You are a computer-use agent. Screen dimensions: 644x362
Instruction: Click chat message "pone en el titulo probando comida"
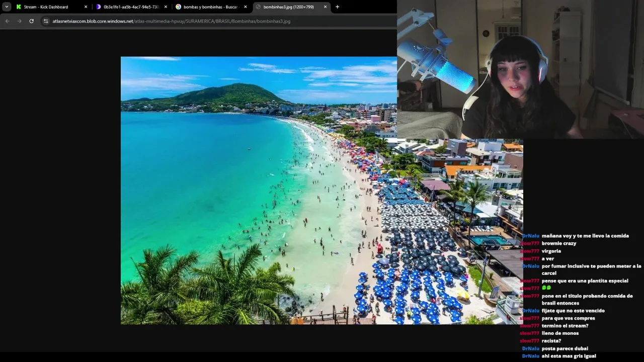(587, 299)
